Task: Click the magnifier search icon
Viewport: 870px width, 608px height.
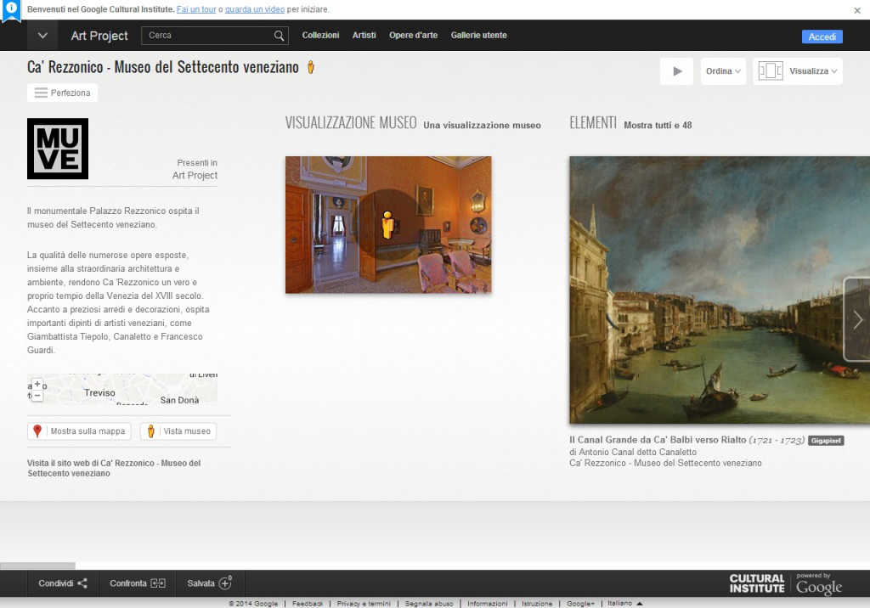Action: 279,36
